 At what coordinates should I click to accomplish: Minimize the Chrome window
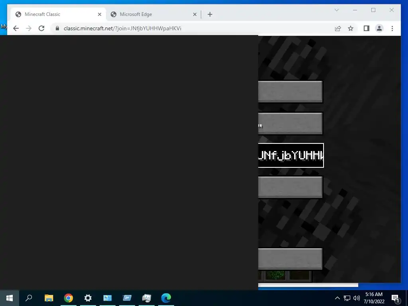pyautogui.click(x=355, y=10)
